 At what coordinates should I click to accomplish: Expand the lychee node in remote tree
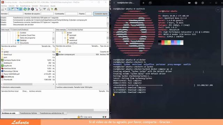(x=65, y=38)
